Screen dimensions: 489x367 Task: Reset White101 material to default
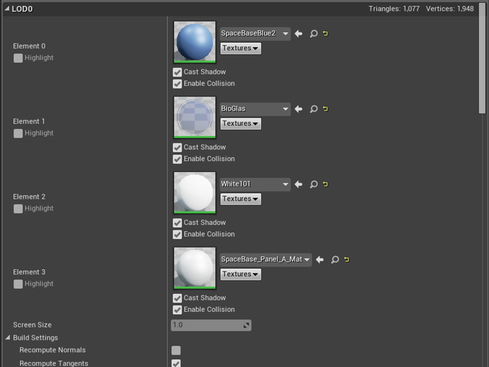325,185
